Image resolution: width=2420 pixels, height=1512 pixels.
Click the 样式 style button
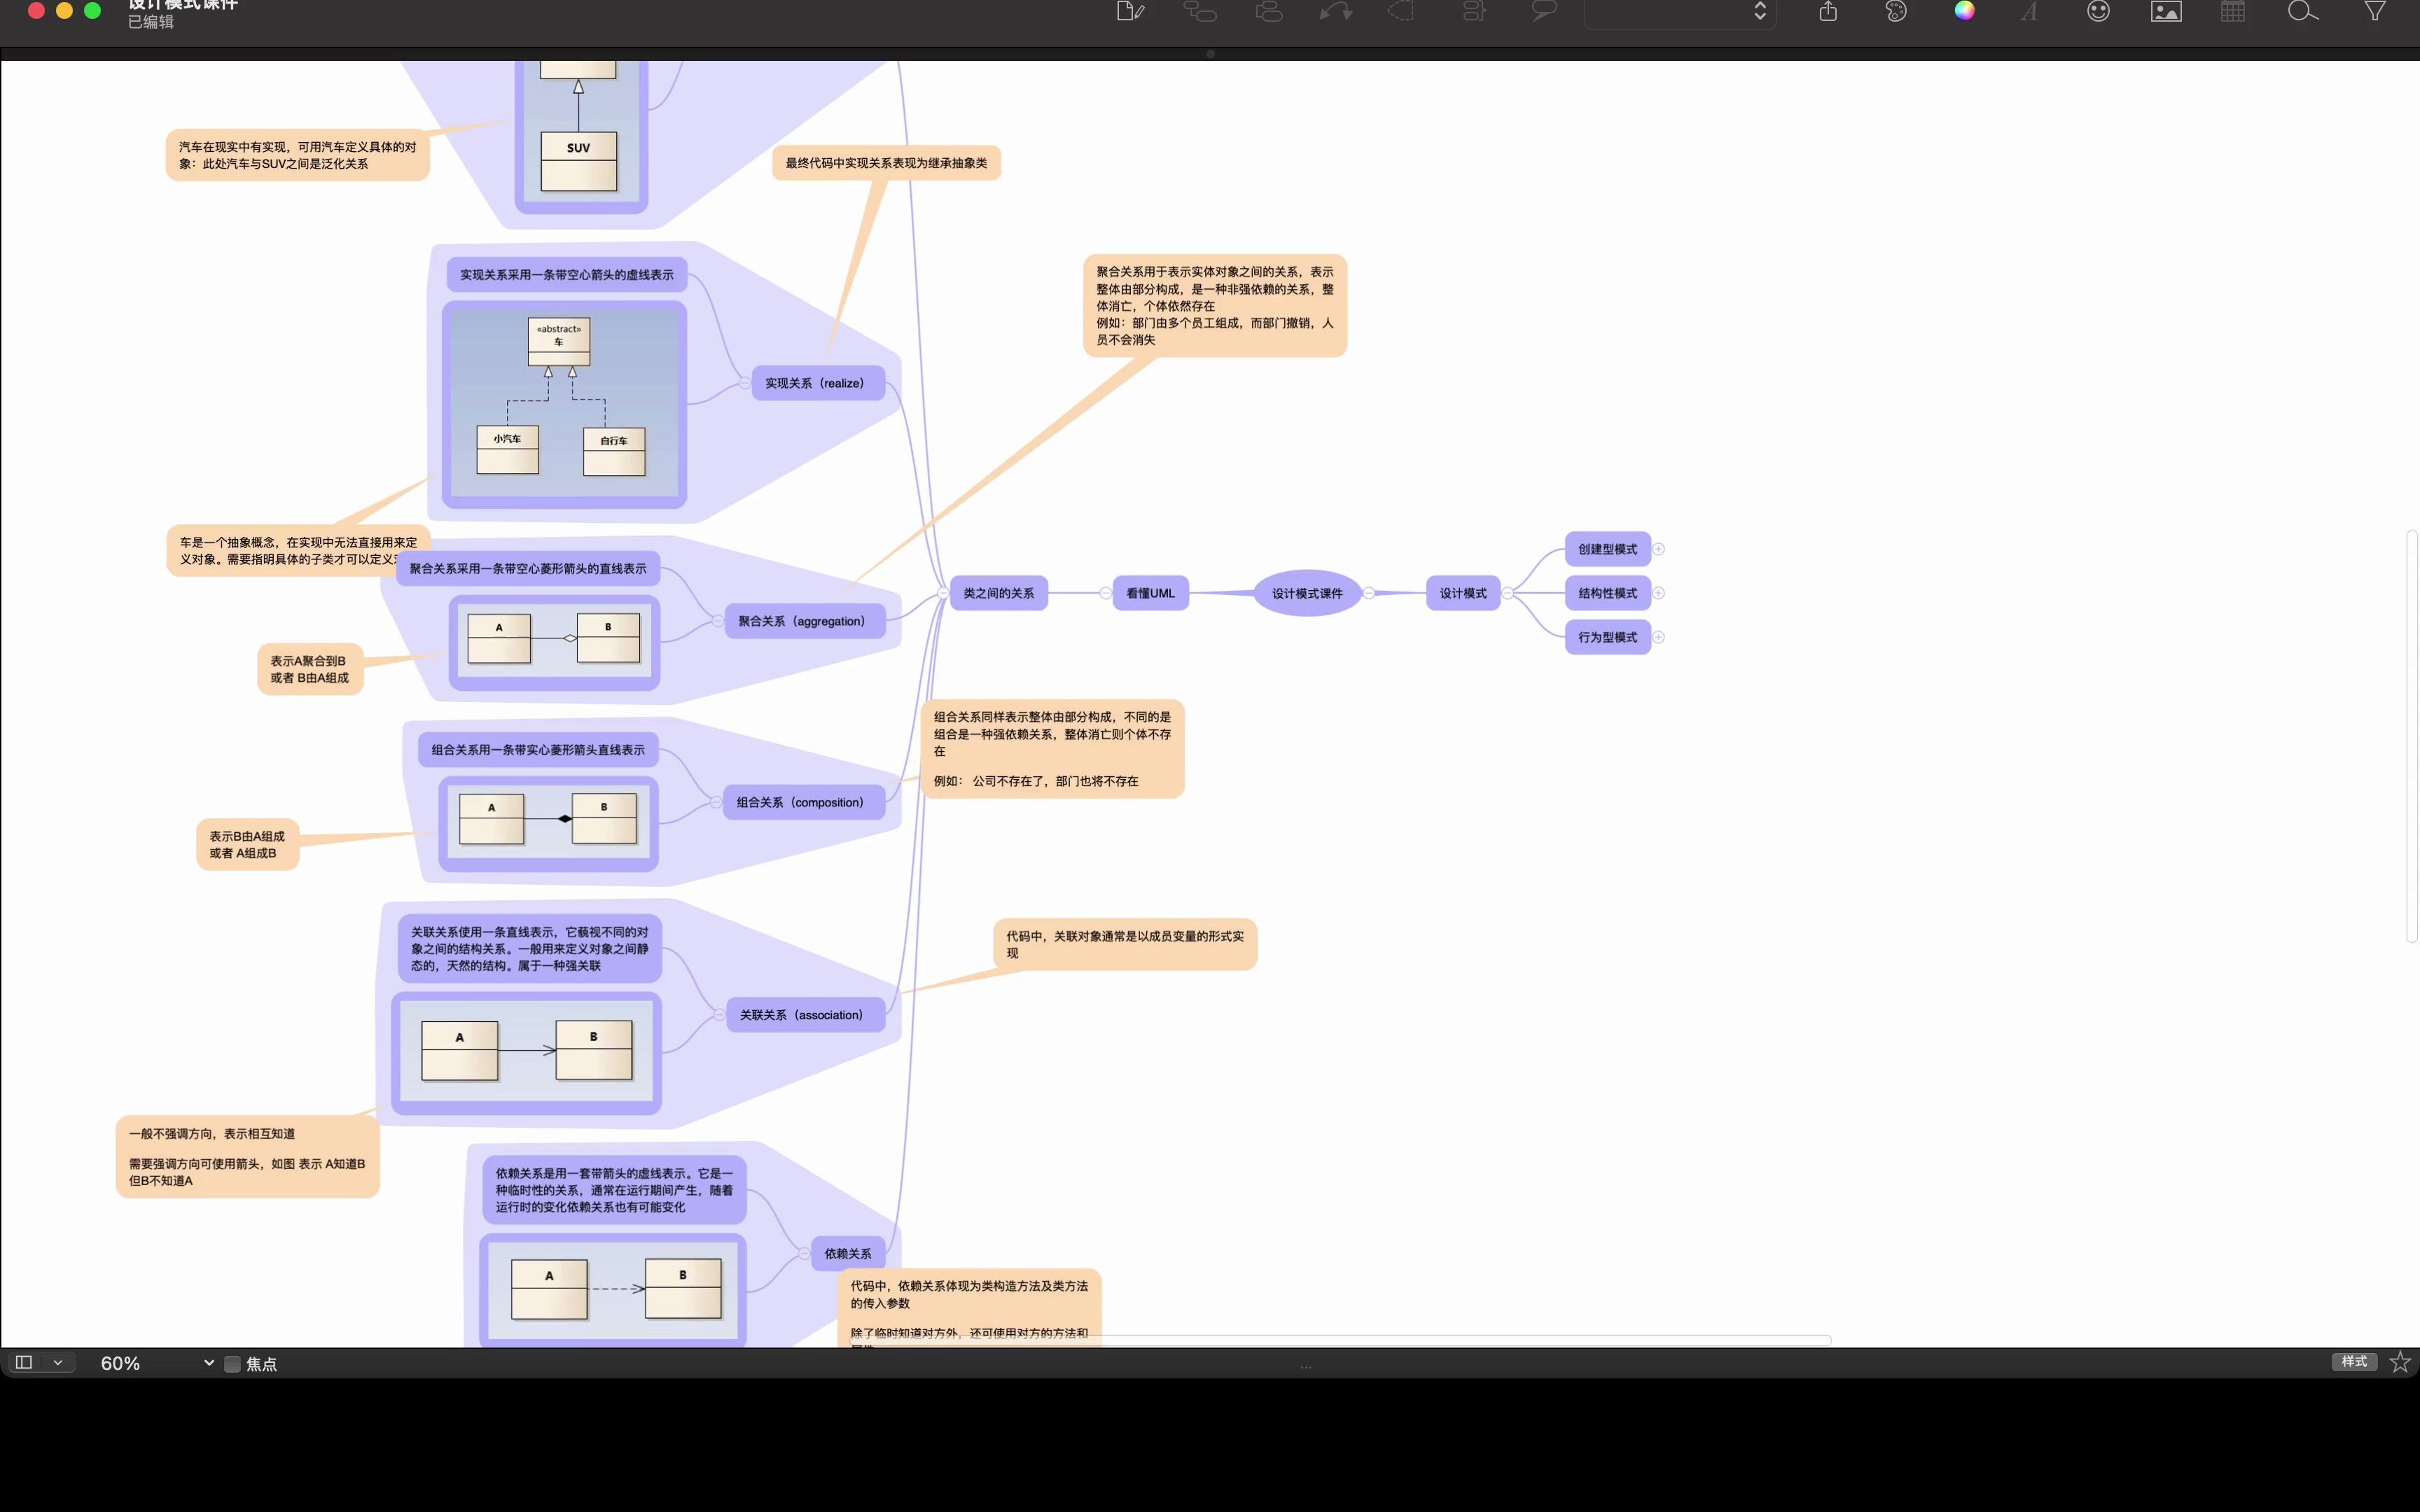(2354, 1361)
